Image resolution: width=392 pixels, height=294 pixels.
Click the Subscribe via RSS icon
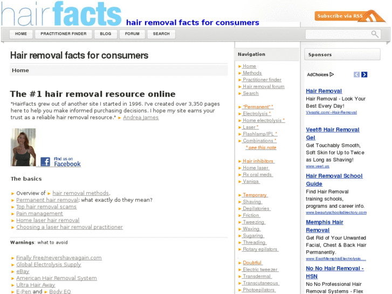pyautogui.click(x=350, y=16)
